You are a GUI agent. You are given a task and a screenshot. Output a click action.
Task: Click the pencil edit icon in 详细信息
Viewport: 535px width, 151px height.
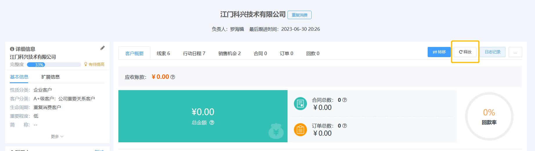(x=102, y=48)
